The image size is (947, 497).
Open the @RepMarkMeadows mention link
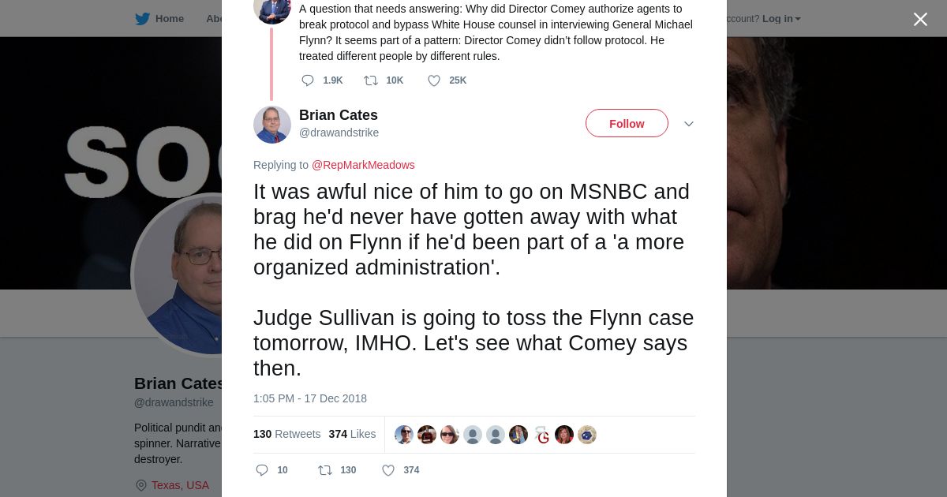[x=363, y=165]
